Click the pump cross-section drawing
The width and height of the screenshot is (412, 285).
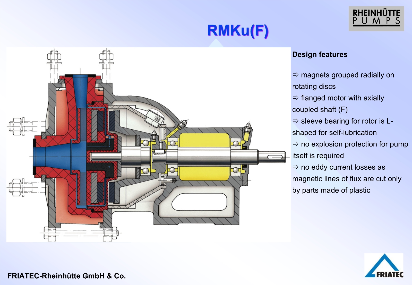point(149,145)
